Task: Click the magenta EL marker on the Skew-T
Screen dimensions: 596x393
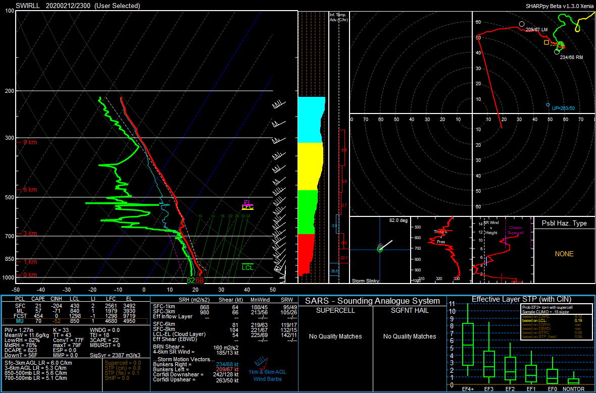Action: click(248, 203)
